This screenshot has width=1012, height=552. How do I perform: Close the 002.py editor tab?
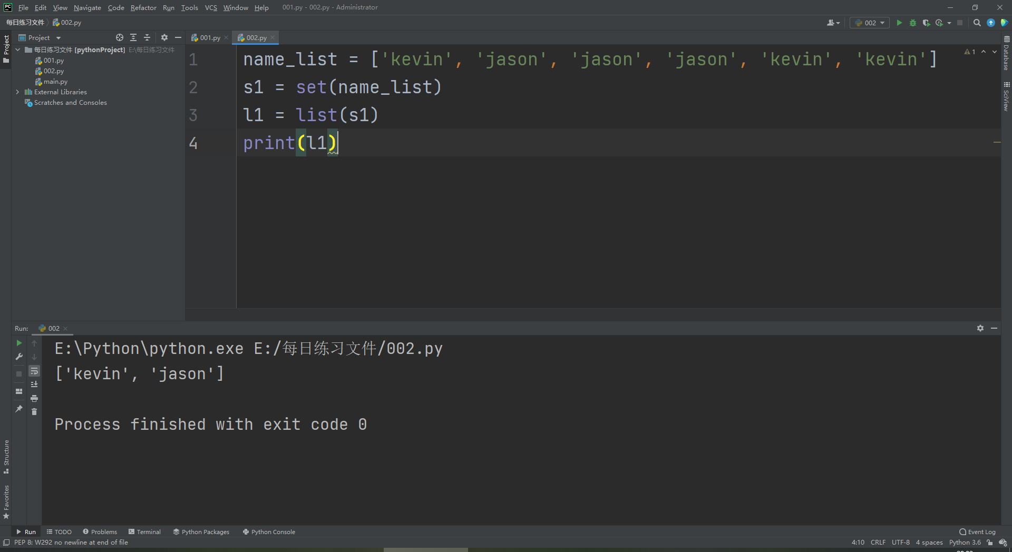pyautogui.click(x=273, y=37)
